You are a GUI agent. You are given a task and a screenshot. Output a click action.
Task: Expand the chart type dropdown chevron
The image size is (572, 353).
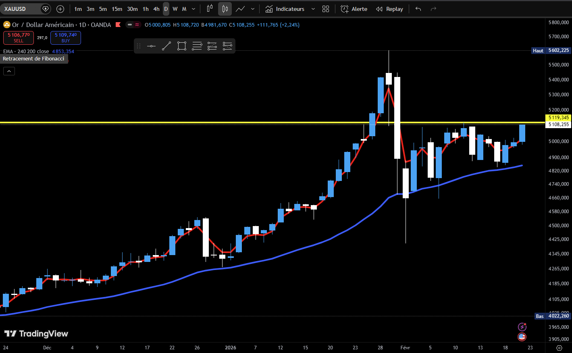click(253, 9)
